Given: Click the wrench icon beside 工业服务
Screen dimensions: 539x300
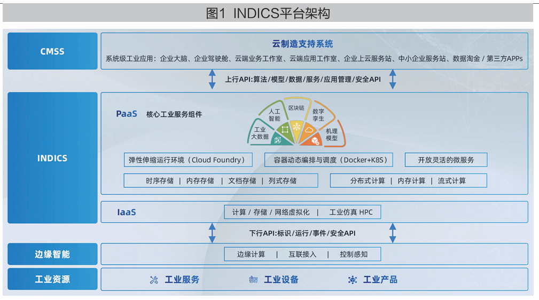Looking at the screenshot, I should pos(154,280).
